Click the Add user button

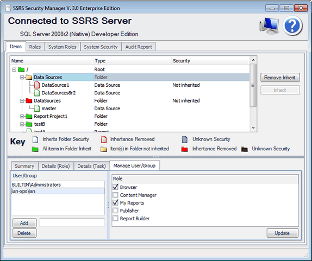click(x=24, y=223)
